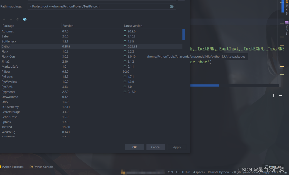Select the PyYAML package row
This screenshot has width=289, height=175.
click(91, 87)
